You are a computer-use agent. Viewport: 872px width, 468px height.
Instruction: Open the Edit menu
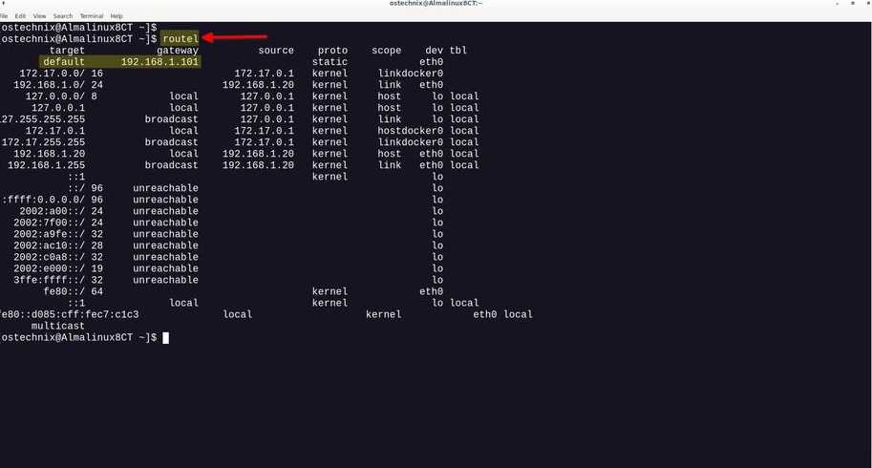20,16
